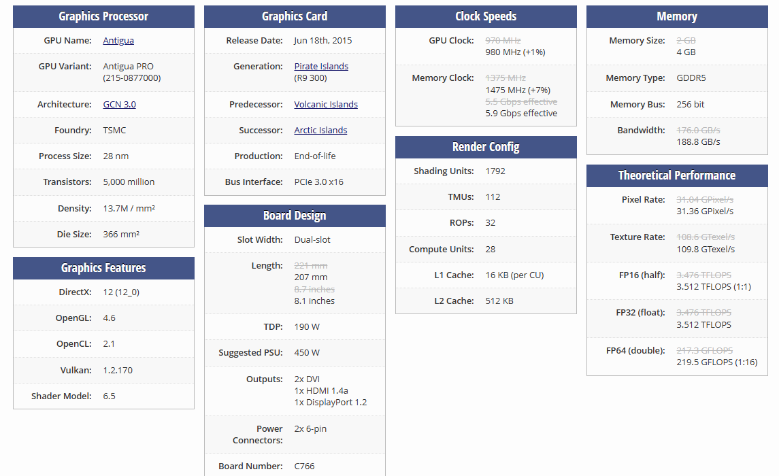
Task: Select the 188.8 GB/s bandwidth value
Action: tap(699, 142)
